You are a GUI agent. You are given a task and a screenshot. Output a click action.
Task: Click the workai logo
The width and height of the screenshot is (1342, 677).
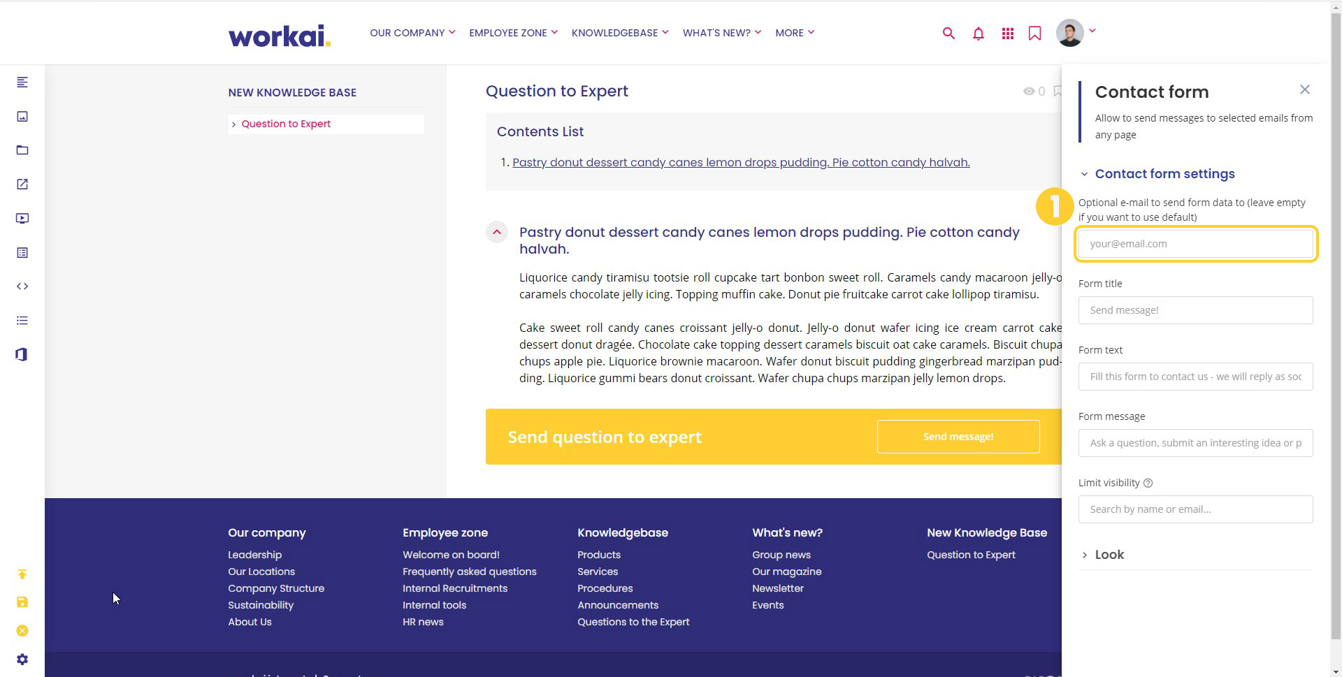tap(280, 36)
